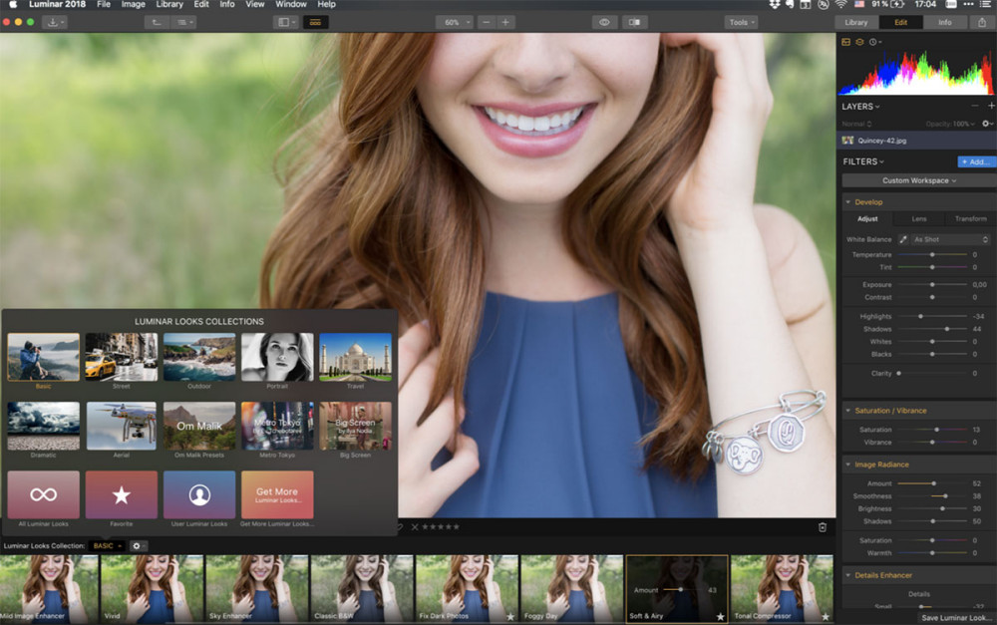Click the share export icon
Viewport: 997px width, 625px height.
click(982, 22)
